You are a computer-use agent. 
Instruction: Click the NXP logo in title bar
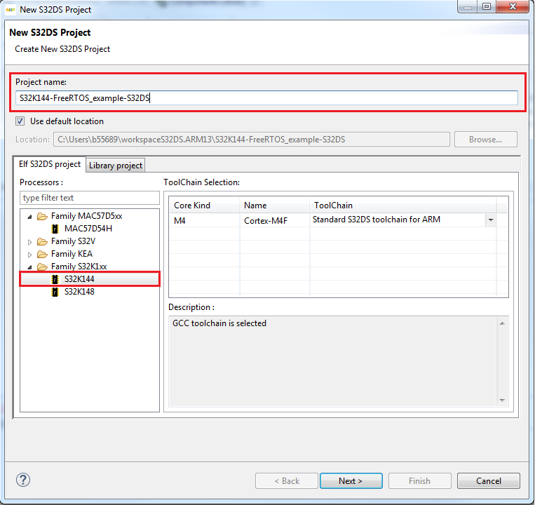pos(11,10)
